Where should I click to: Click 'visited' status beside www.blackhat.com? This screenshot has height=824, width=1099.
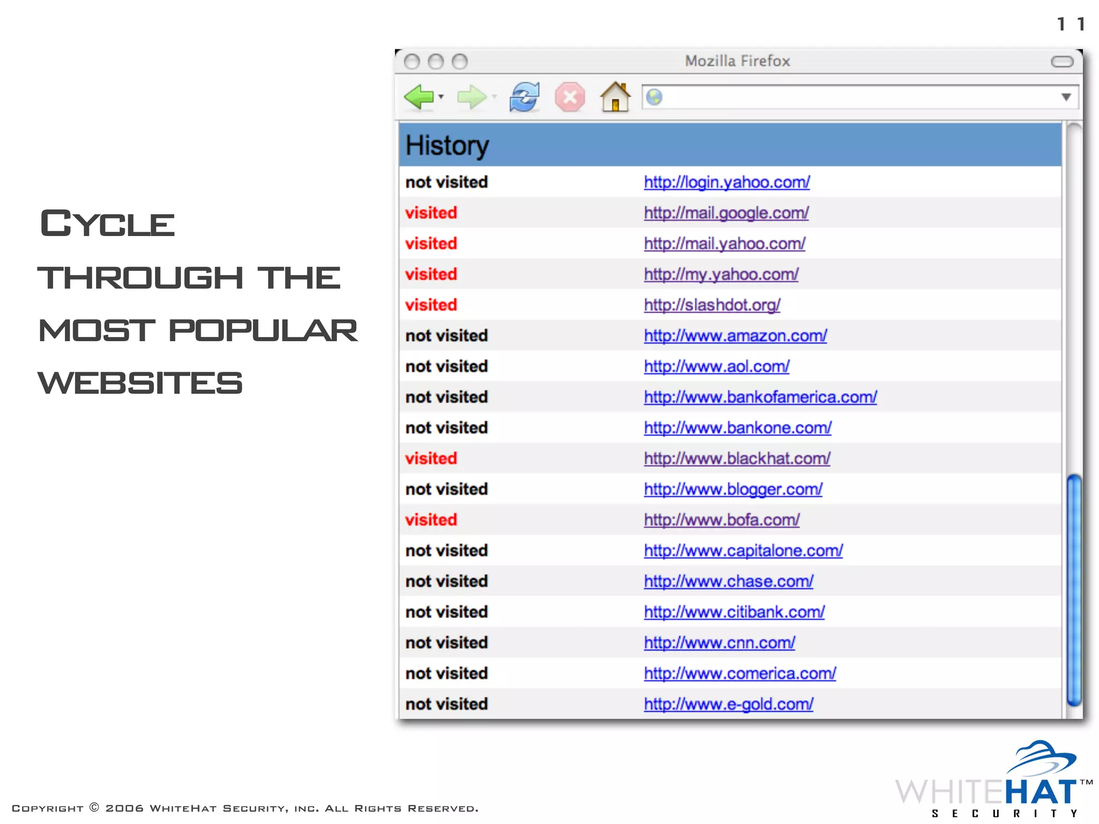coord(431,458)
